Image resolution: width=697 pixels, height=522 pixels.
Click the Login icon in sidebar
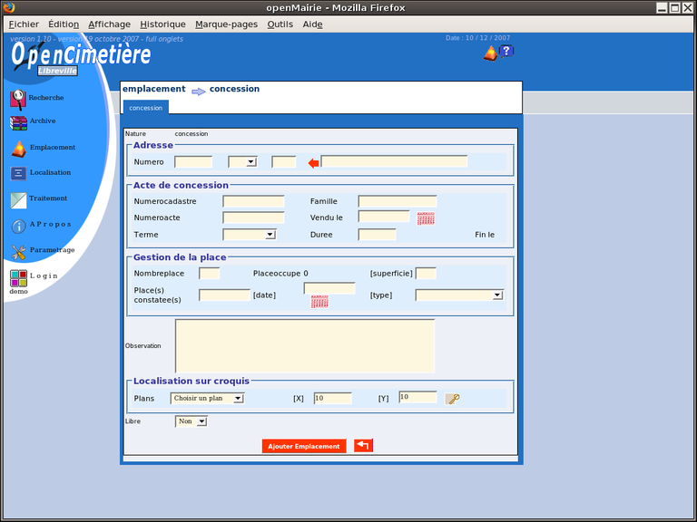[18, 277]
